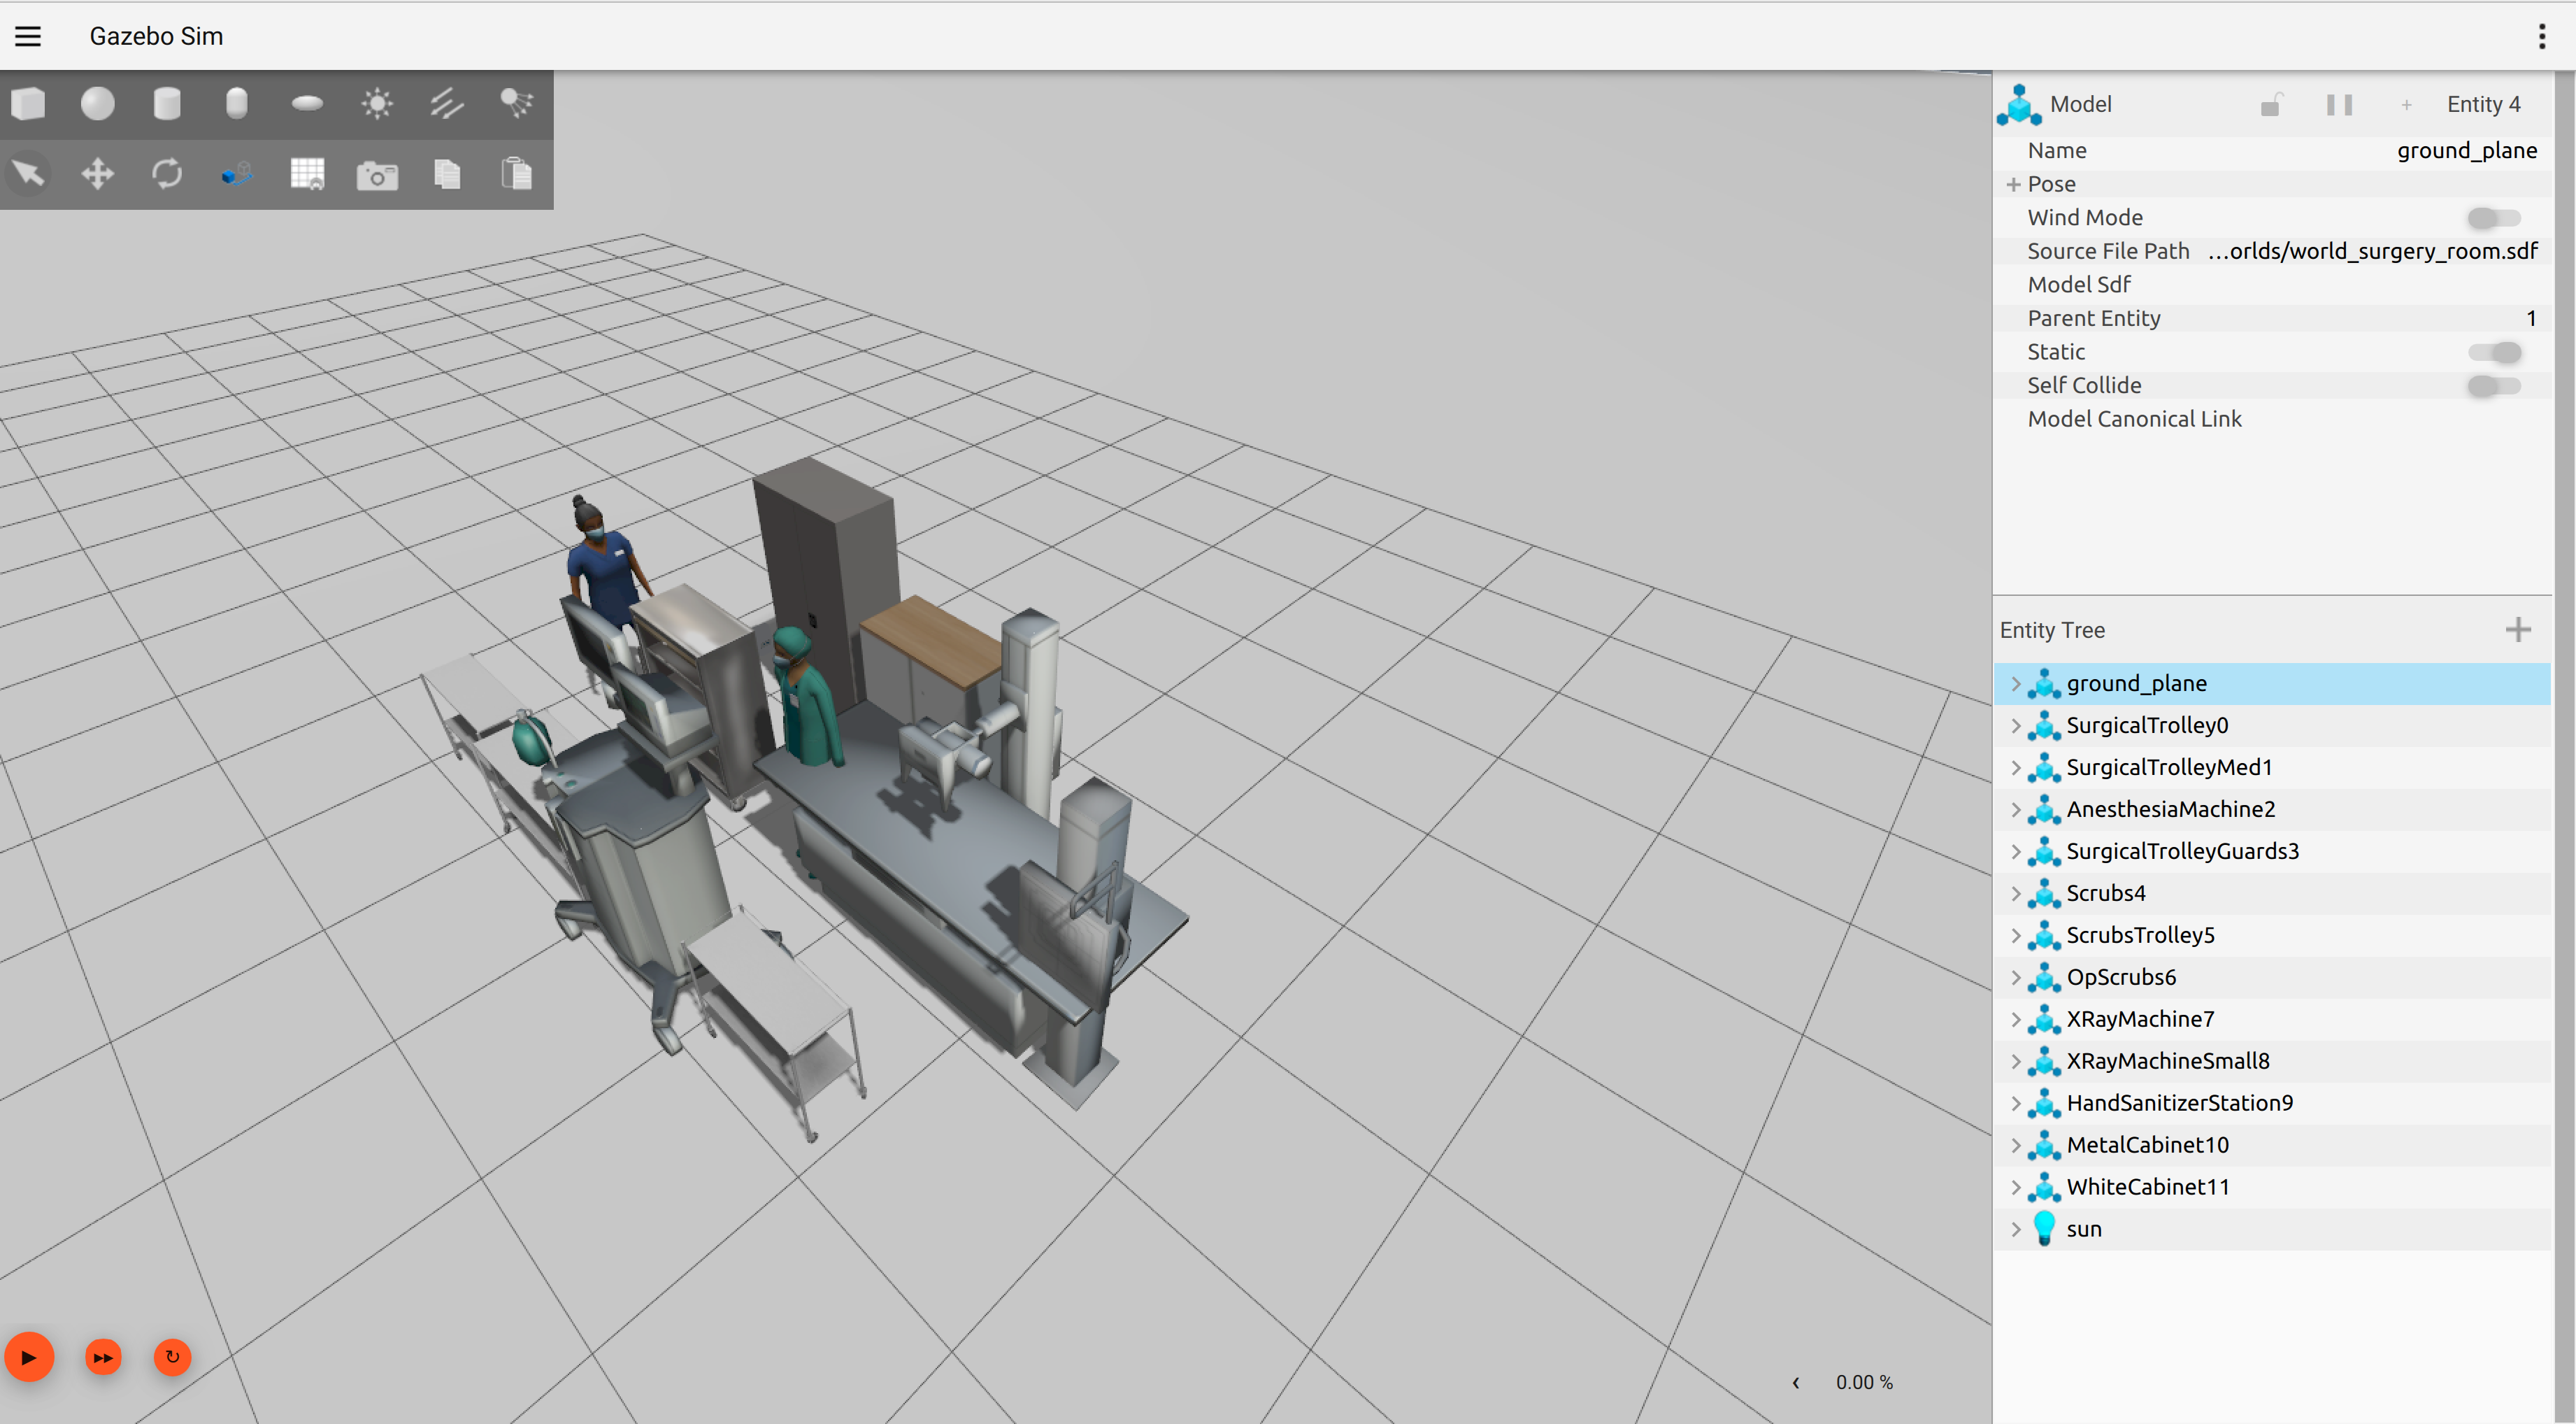Image resolution: width=2576 pixels, height=1424 pixels.
Task: Expand the Pose section
Action: [x=2013, y=185]
